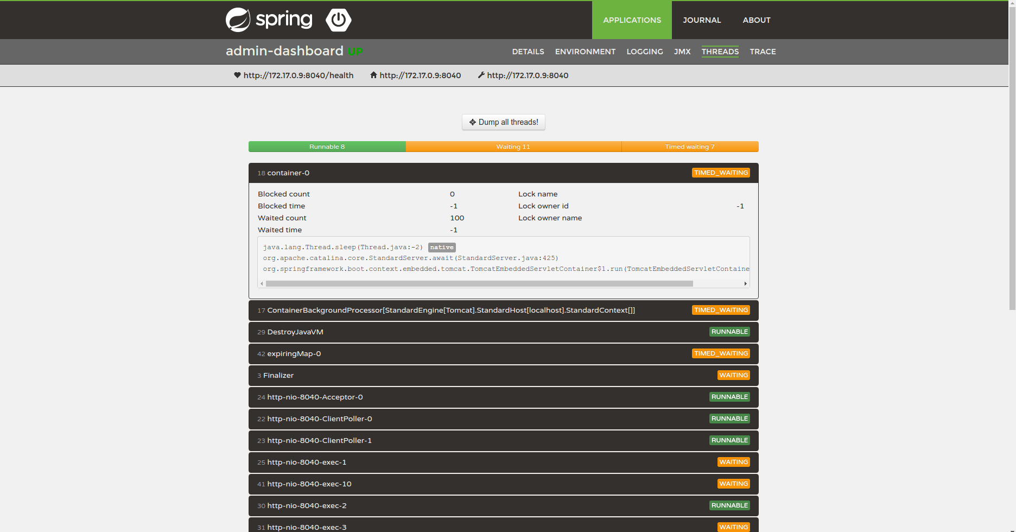Image resolution: width=1016 pixels, height=532 pixels.
Task: Open the Environment tab
Action: click(585, 52)
